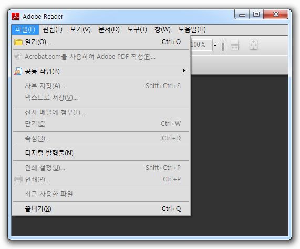Screen dimensions: 300x249
Task: Open the 도구(T) menu
Action: tap(137, 29)
